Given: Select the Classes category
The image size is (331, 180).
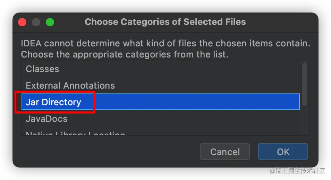Looking at the screenshot, I should click(x=42, y=69).
